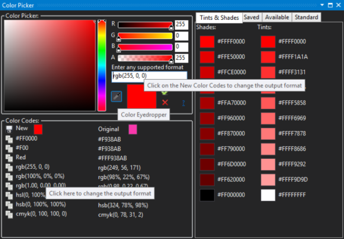
Task: Click the vertical rainbow hue slider
Action: click(102, 65)
